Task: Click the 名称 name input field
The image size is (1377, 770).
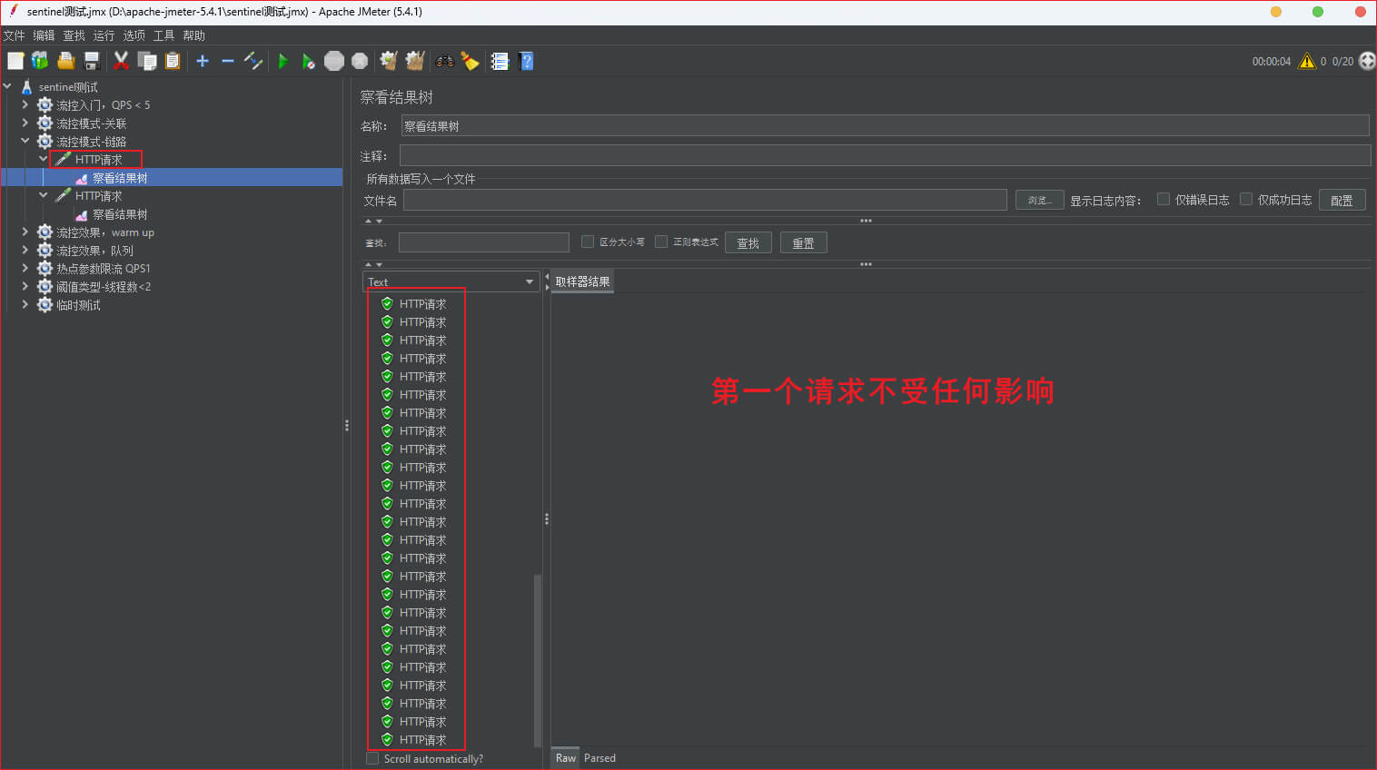Action: coord(885,125)
